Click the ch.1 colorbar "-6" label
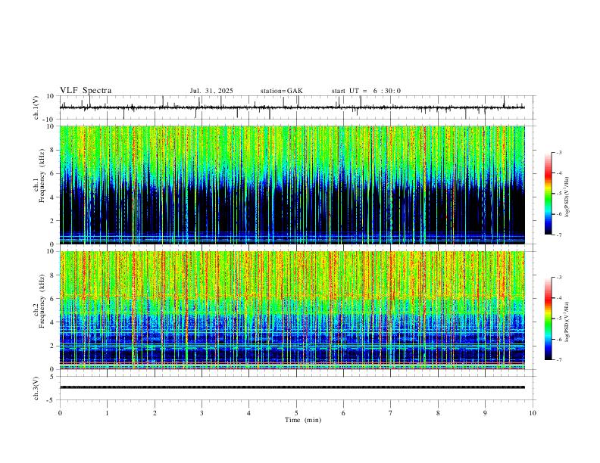 tap(559, 214)
